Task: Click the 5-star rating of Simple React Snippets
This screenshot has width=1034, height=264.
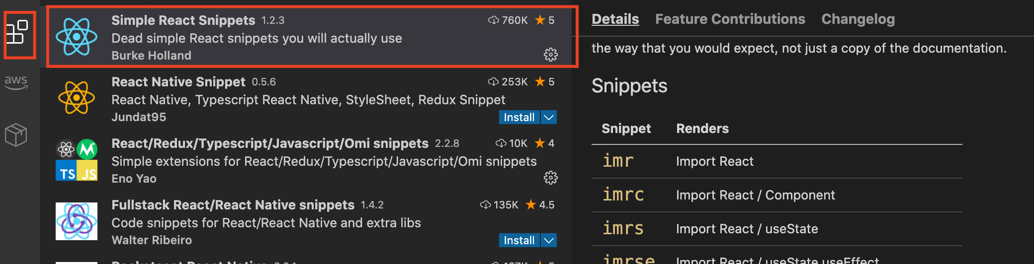Action: [545, 20]
